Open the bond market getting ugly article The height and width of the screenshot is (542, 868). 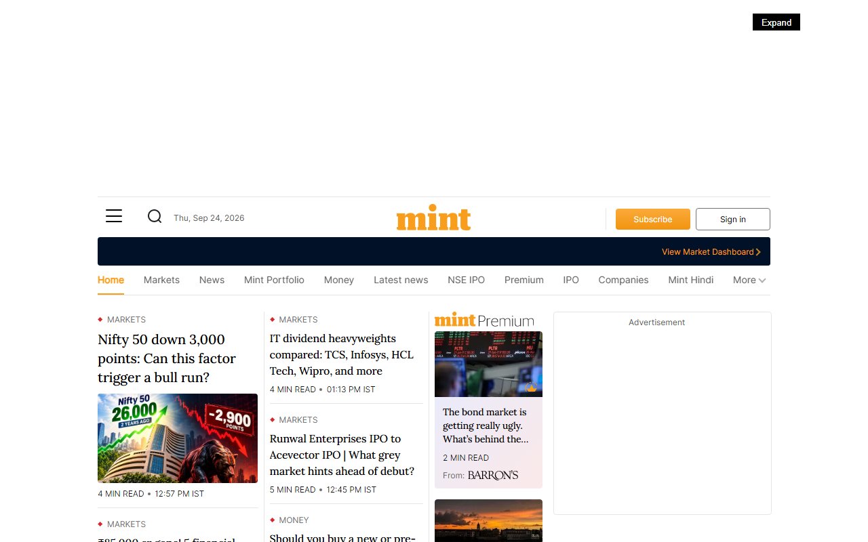tap(486, 425)
